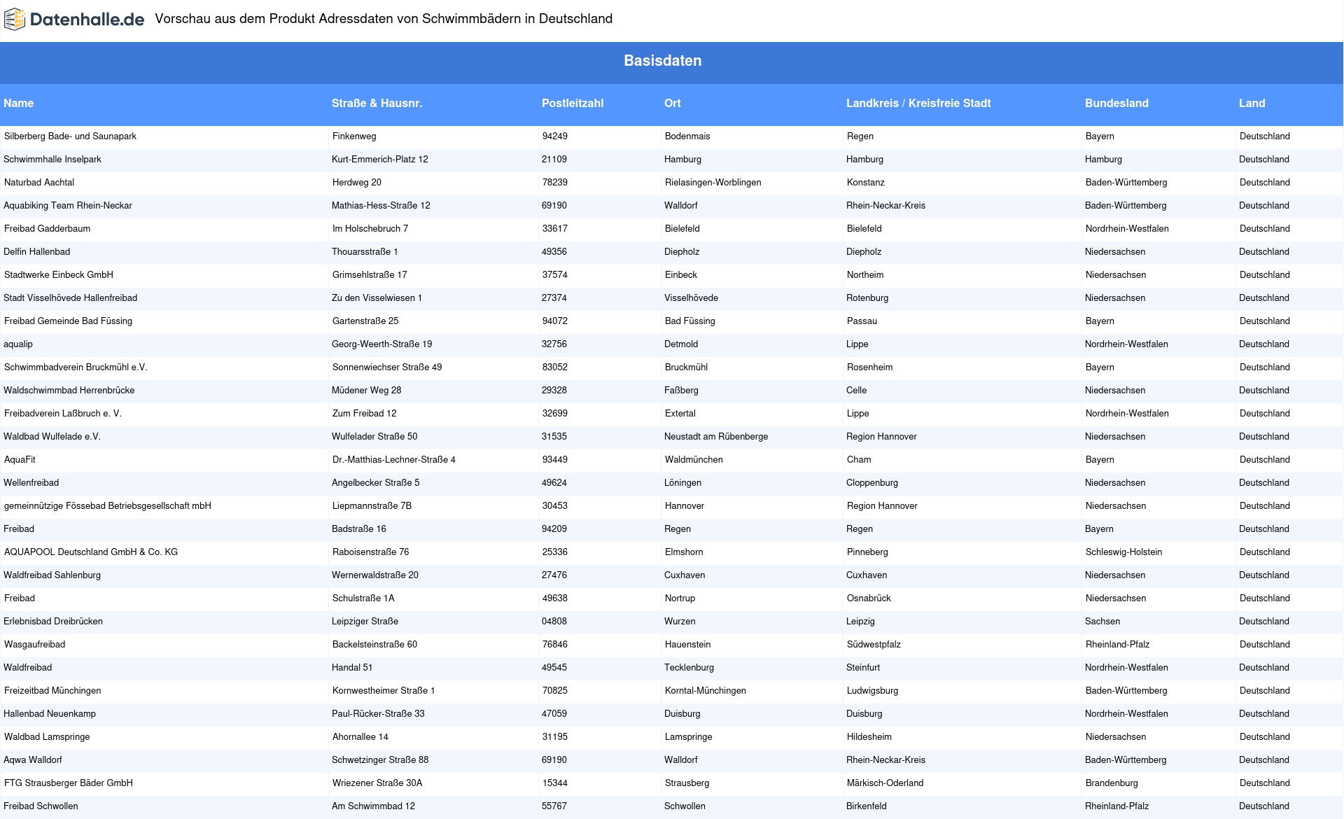Image resolution: width=1344 pixels, height=819 pixels.
Task: Select the street Sonnenwiechser Straße 49
Action: [x=387, y=367]
